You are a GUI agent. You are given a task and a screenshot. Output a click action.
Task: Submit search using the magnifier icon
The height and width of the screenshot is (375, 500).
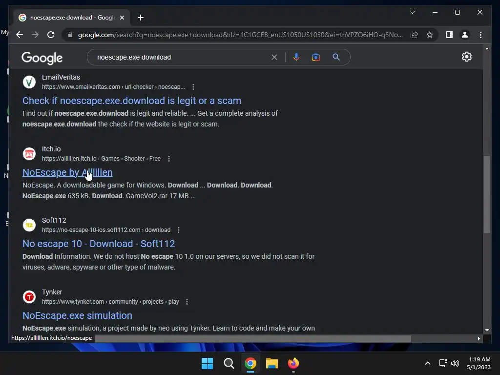pos(336,57)
